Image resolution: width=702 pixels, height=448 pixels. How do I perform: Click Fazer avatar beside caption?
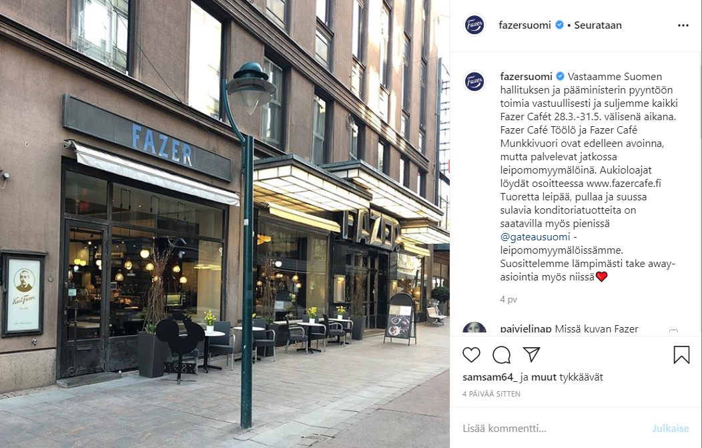pos(474,81)
